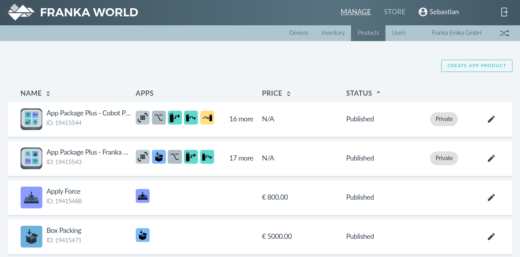
Task: Click the Box Packing product thumbnail
Action: (31, 236)
